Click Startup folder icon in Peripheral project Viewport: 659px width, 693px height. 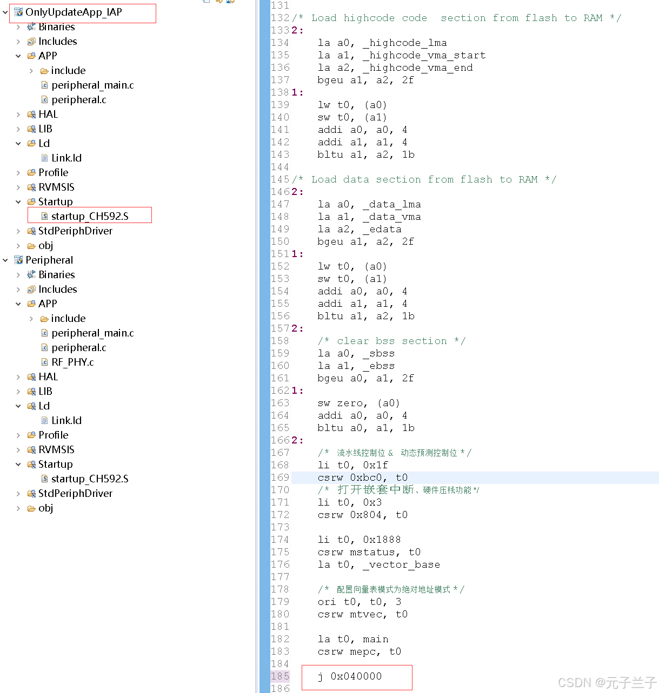click(x=31, y=464)
